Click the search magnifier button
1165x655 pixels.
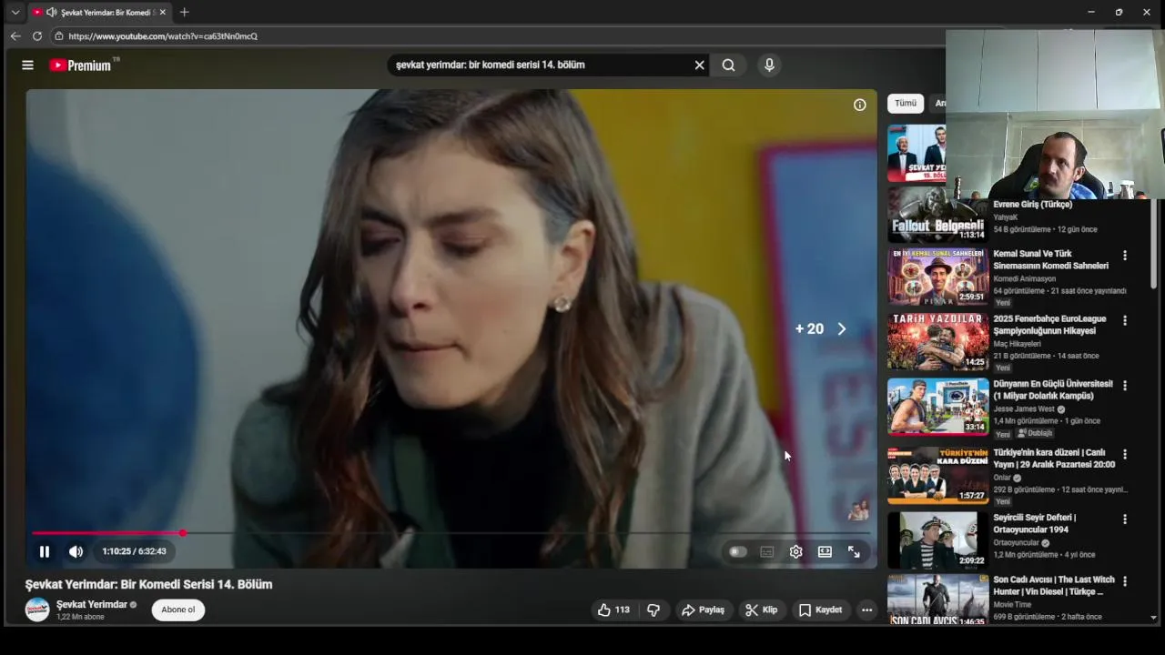pos(728,65)
